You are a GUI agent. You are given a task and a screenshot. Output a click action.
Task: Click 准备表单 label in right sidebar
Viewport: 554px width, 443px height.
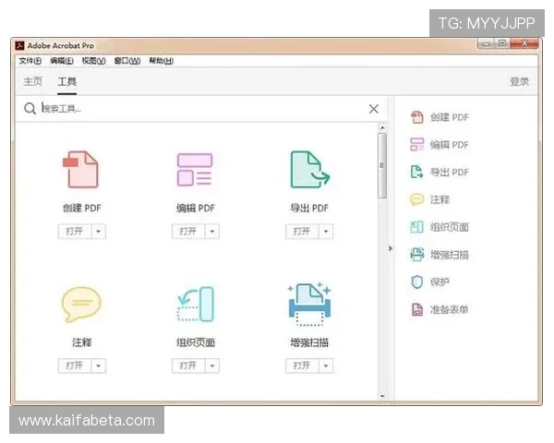(x=450, y=309)
